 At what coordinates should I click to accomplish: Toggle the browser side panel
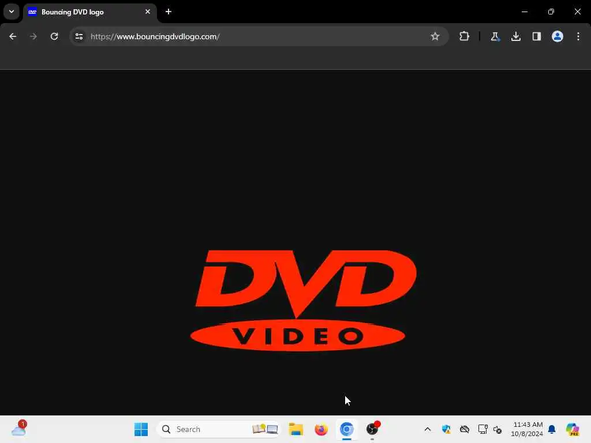(x=536, y=36)
